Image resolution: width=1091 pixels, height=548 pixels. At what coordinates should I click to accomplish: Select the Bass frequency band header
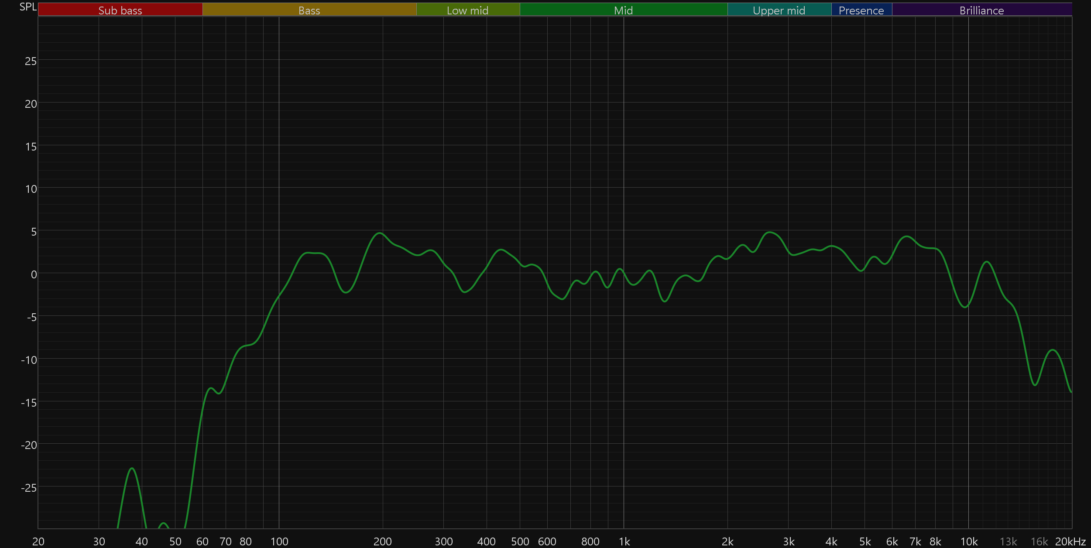pos(309,10)
